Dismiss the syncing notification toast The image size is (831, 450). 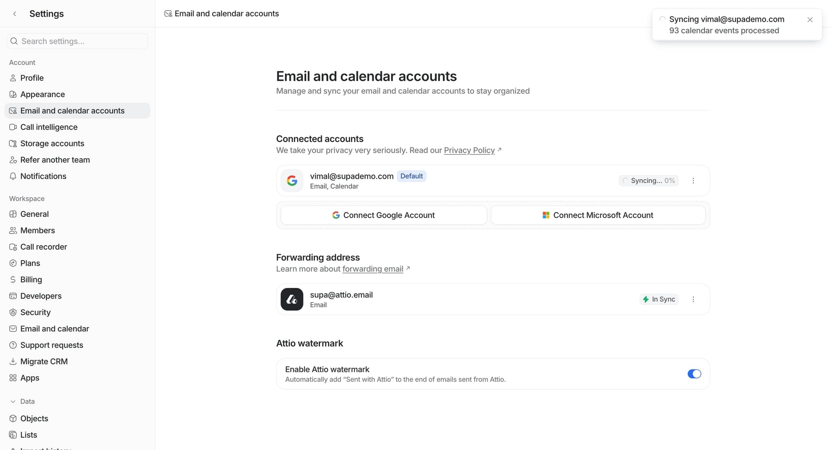tap(810, 19)
